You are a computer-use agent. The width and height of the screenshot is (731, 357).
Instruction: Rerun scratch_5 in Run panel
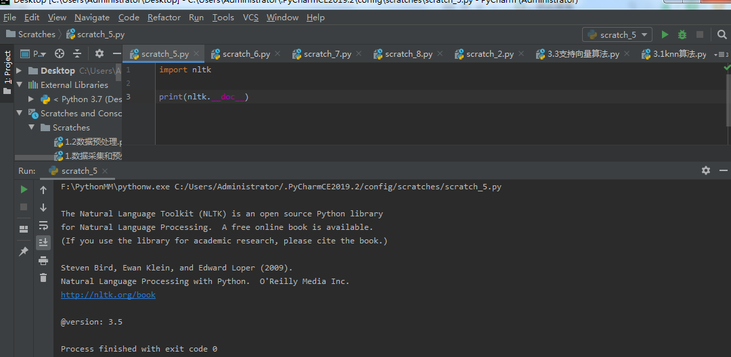click(24, 189)
